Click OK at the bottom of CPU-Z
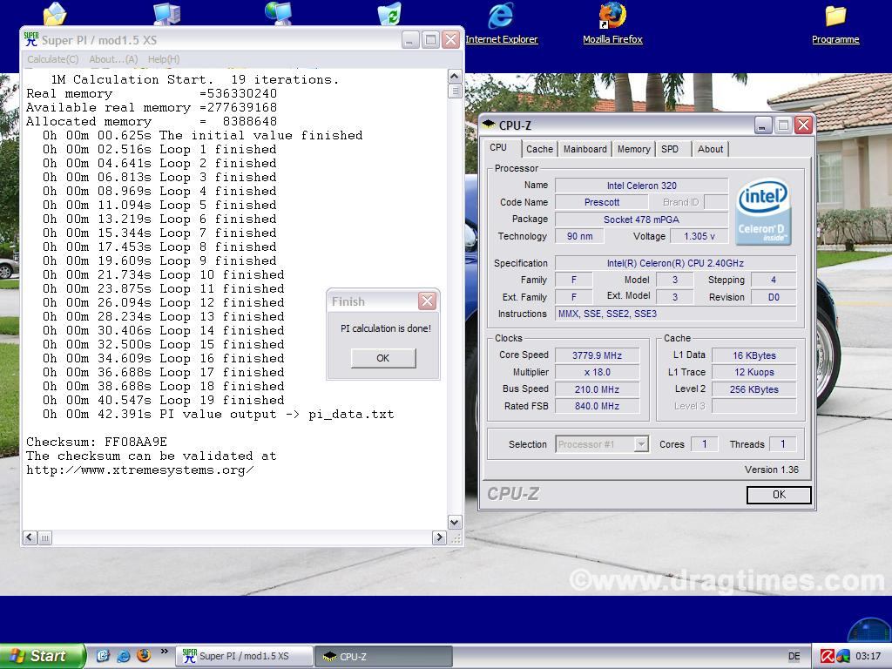The width and height of the screenshot is (892, 669). tap(779, 495)
